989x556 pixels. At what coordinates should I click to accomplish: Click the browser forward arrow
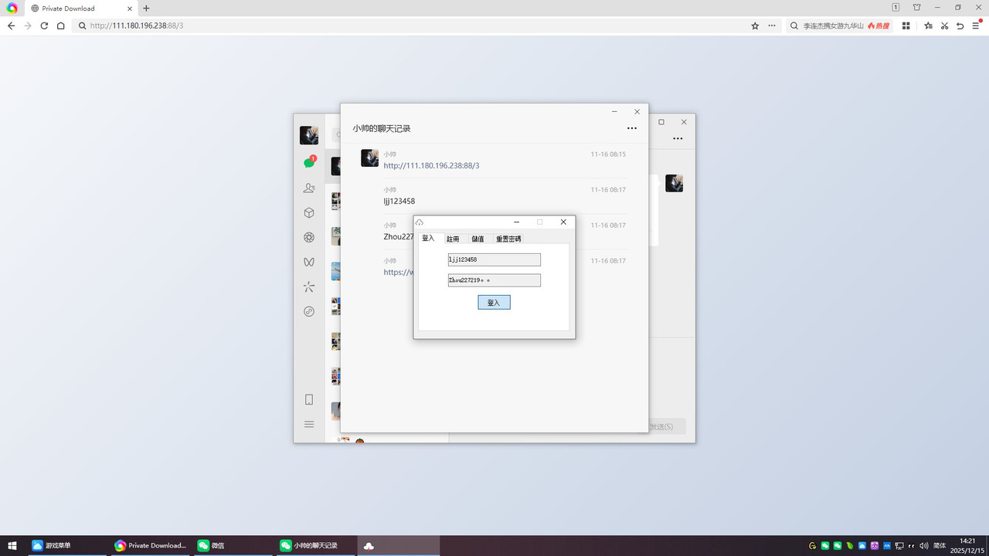coord(28,25)
